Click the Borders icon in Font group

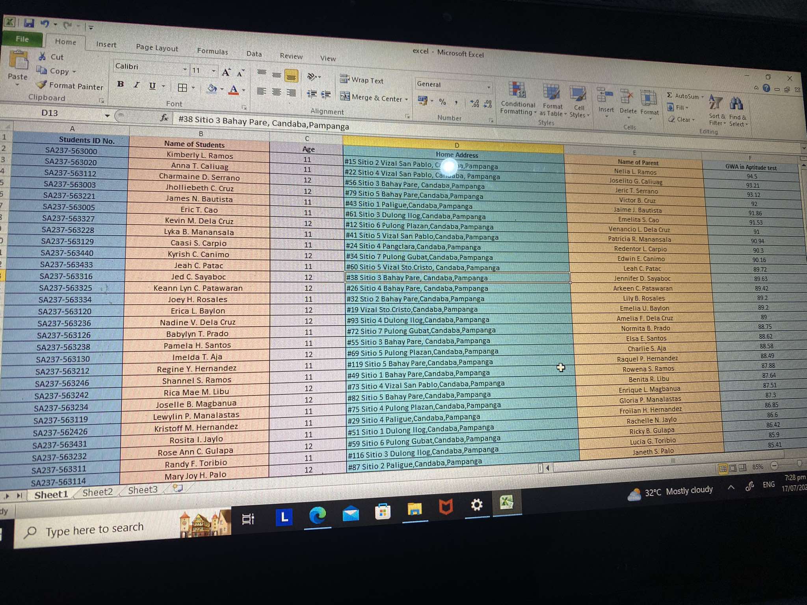point(182,88)
